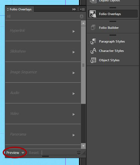Select the Video overlay entry
The width and height of the screenshot is (140, 165).
(x=43, y=114)
